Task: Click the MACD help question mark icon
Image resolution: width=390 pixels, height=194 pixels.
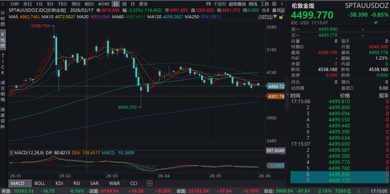Action: pyautogui.click(x=11, y=153)
